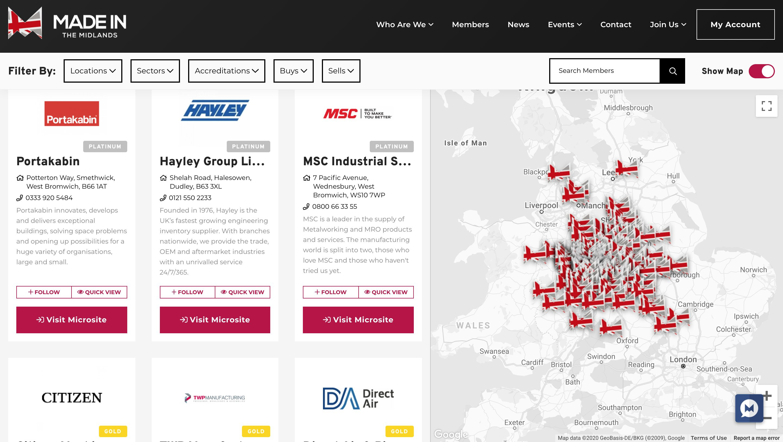
Task: Click home icon beside Shelah Road address
Action: point(163,178)
